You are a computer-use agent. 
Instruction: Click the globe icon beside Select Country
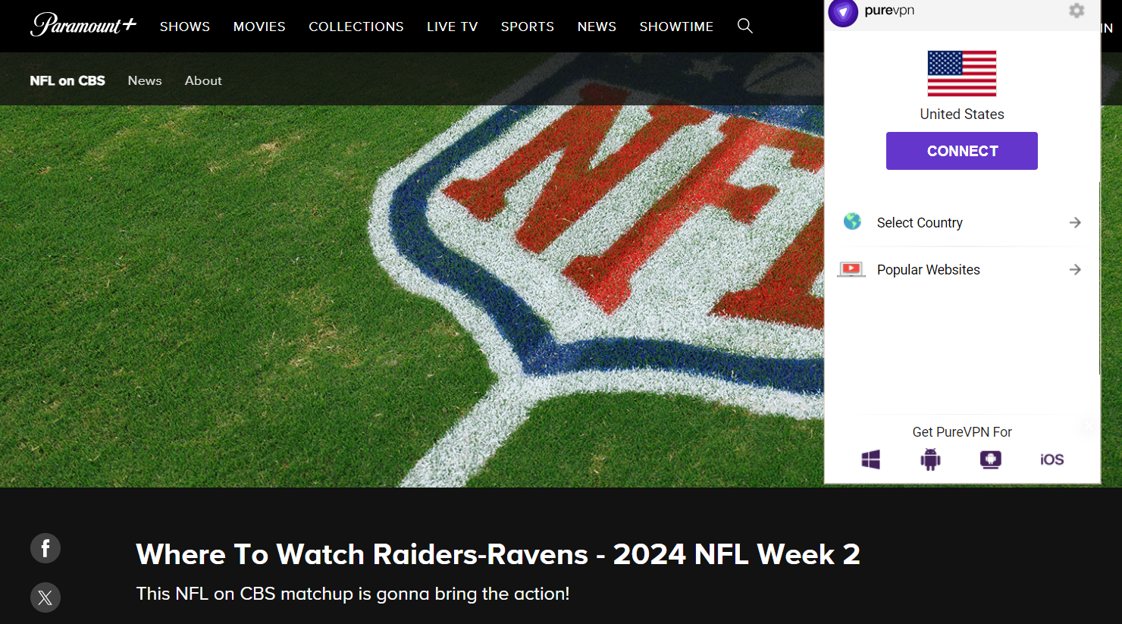click(852, 221)
